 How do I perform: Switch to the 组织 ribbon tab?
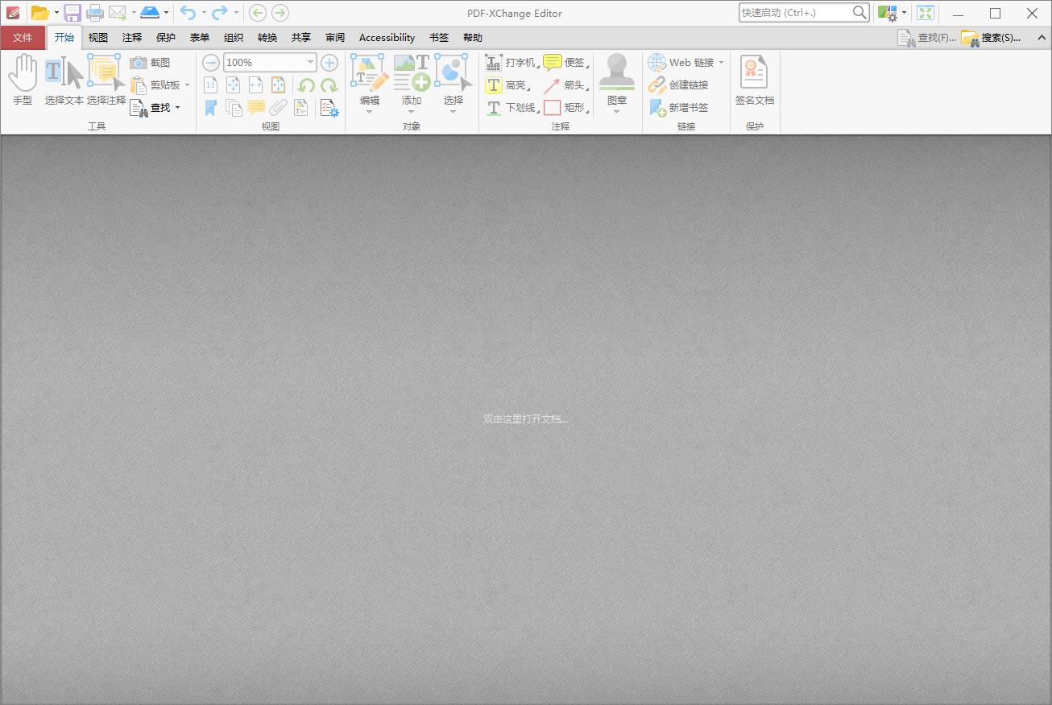234,38
